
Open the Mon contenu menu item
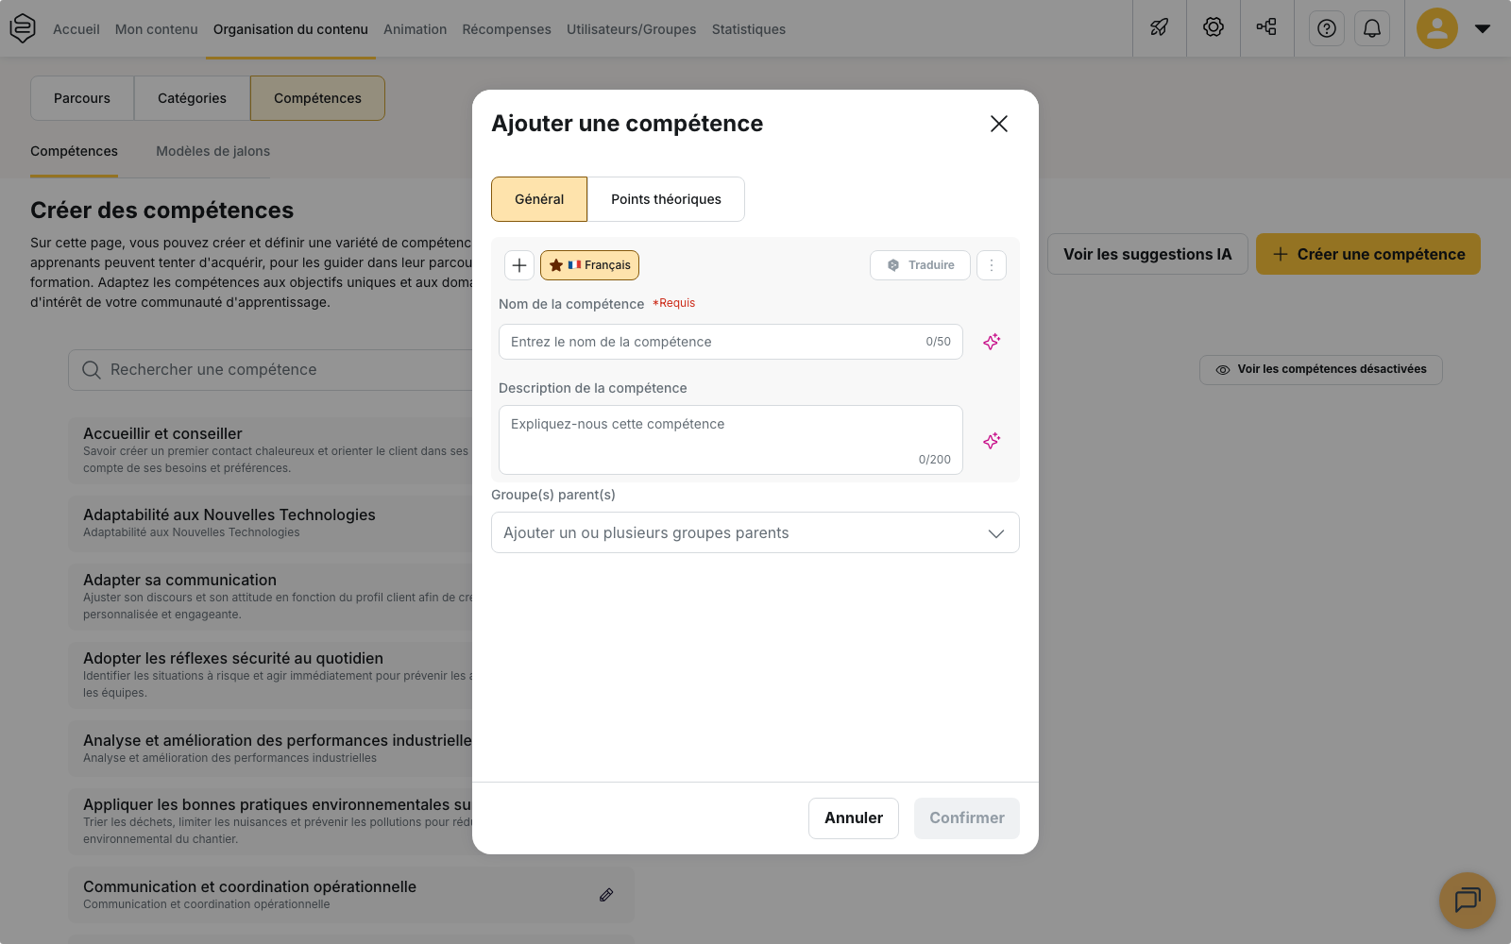pyautogui.click(x=157, y=29)
